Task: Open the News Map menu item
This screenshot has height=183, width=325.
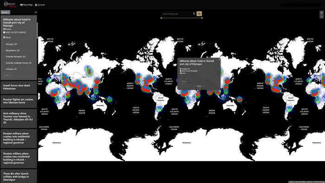Action: coord(26,5)
